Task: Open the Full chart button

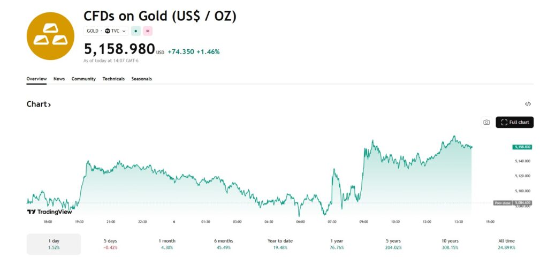Action: pyautogui.click(x=514, y=122)
